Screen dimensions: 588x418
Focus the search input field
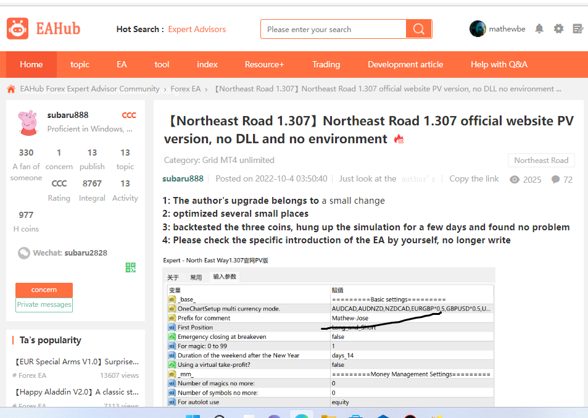point(333,29)
